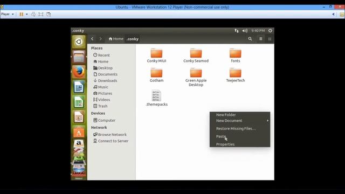Viewport: 345px width, 194px height.
Task: Open the Conky Seamod folder
Action: [x=196, y=55]
